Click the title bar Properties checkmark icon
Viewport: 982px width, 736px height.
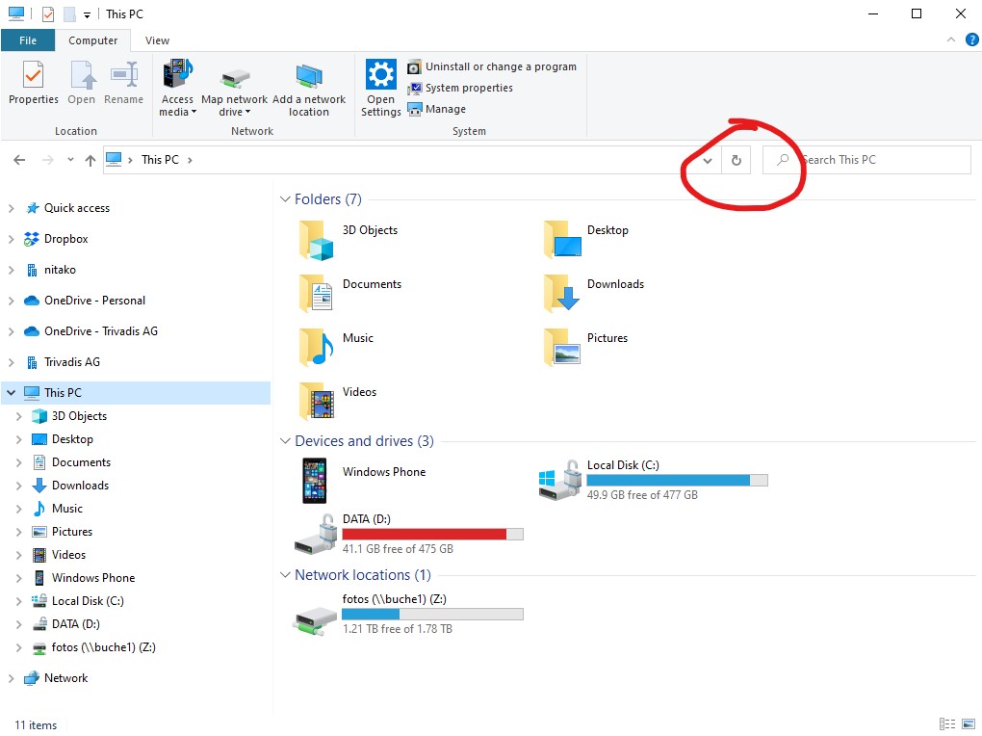click(48, 13)
